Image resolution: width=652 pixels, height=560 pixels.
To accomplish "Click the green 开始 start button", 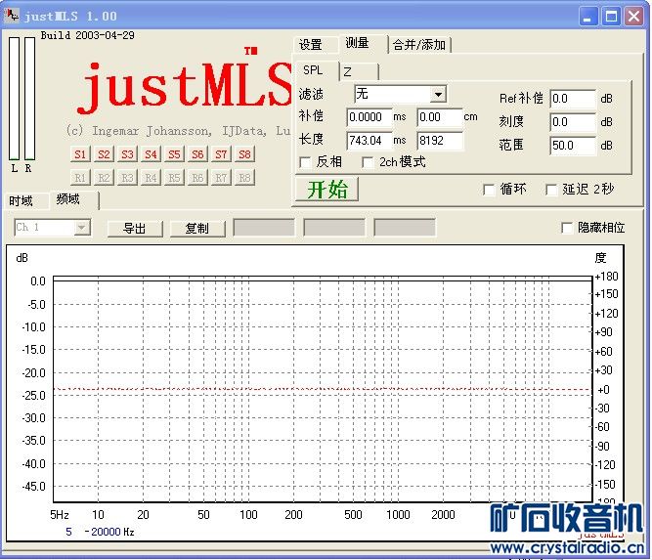I will 326,190.
